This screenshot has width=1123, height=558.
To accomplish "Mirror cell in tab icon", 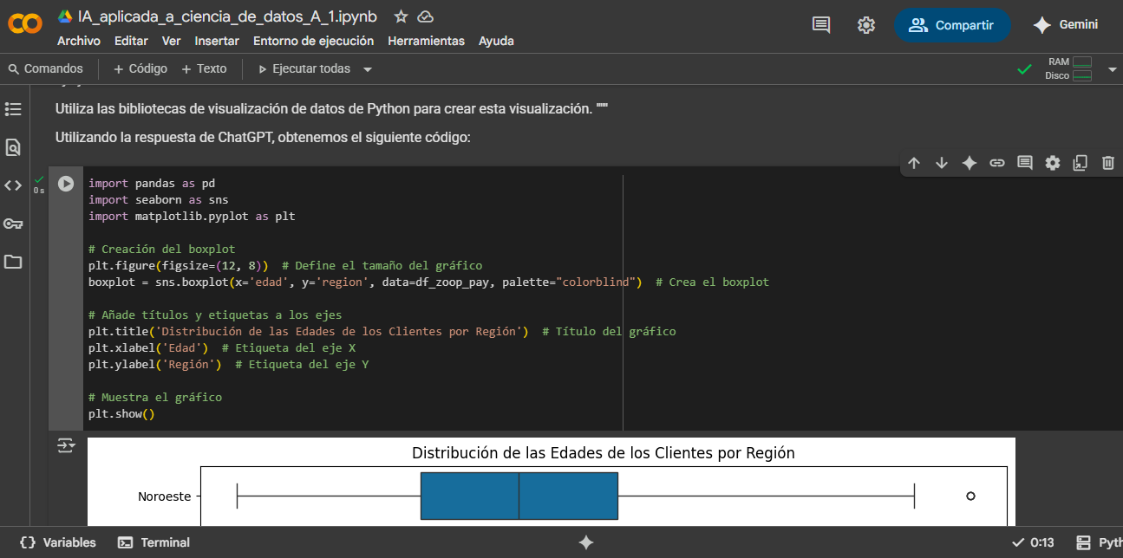I will point(1081,163).
